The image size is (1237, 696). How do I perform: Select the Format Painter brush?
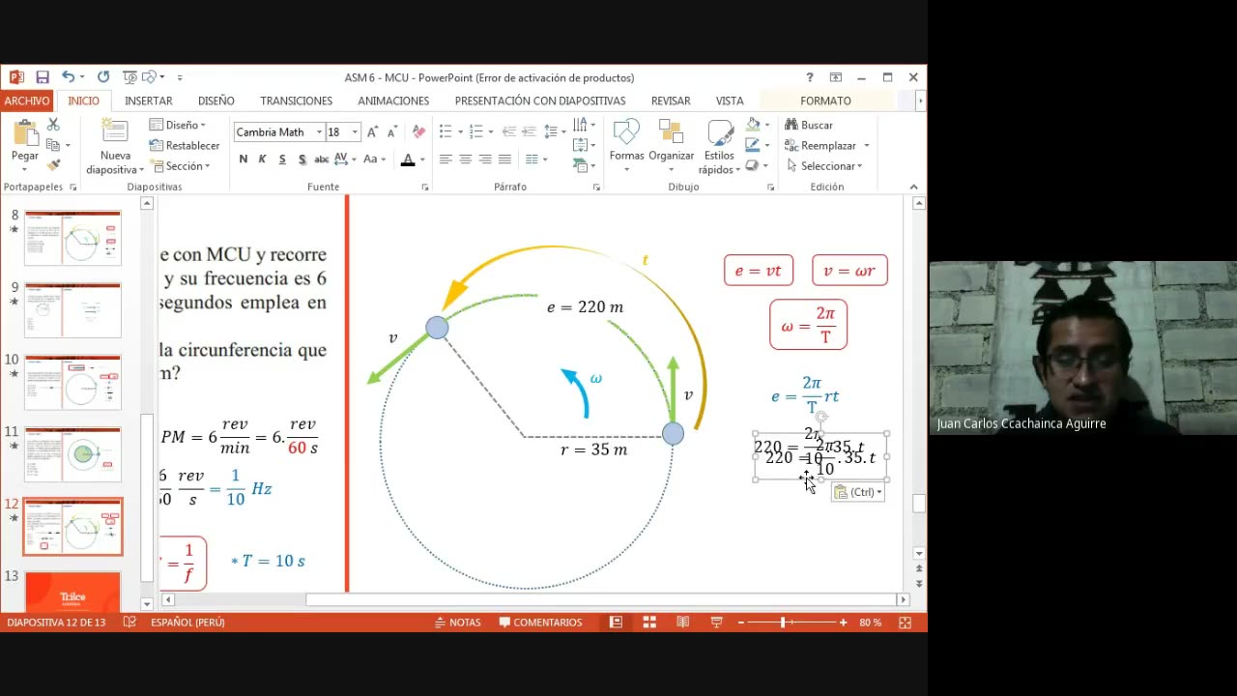53,165
